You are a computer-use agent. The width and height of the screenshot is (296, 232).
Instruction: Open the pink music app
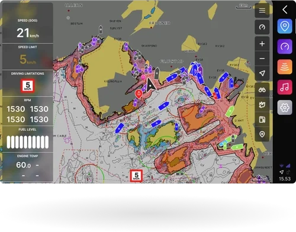[285, 87]
